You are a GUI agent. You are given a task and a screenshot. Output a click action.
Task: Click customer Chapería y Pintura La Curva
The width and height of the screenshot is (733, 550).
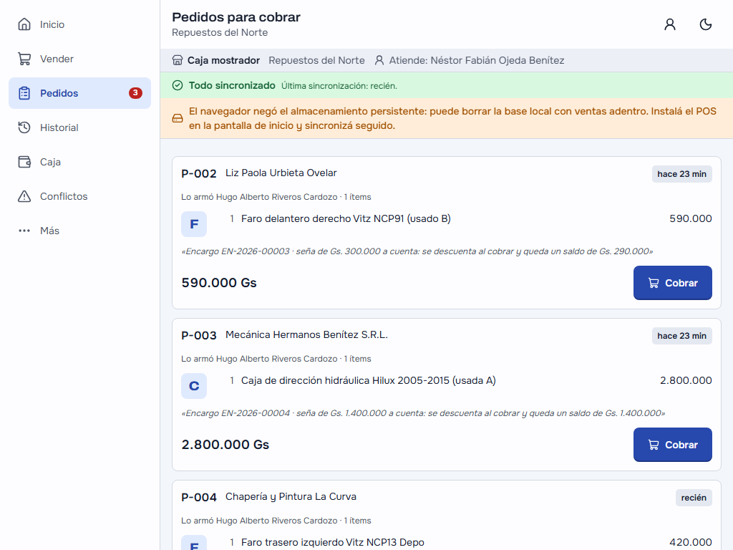coord(291,496)
